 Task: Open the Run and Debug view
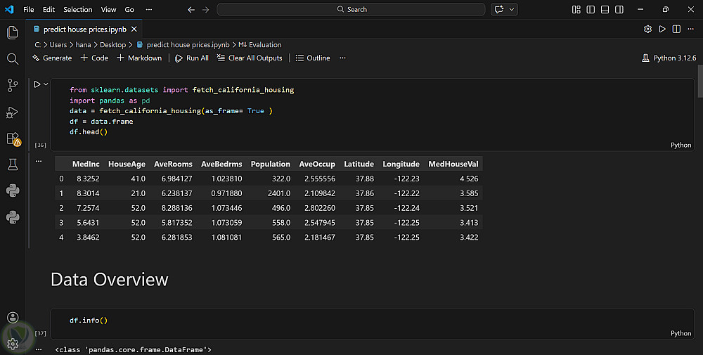point(12,112)
